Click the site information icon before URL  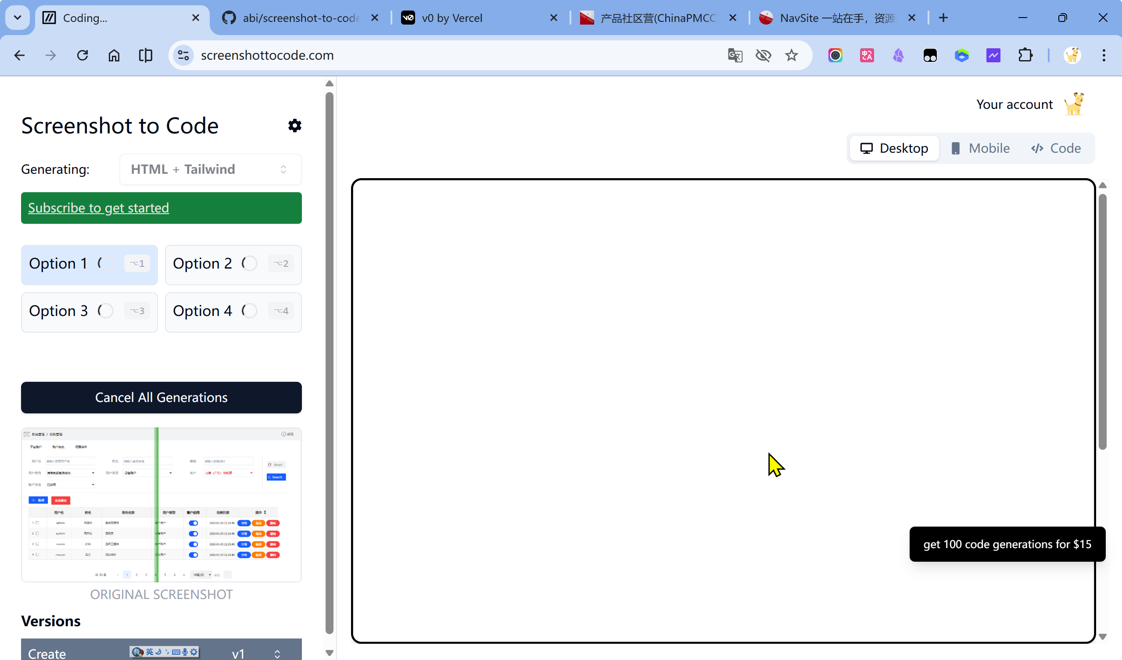183,55
